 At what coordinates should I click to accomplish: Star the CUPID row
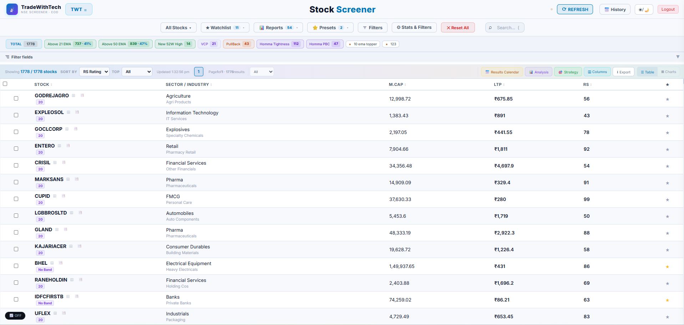[667, 200]
